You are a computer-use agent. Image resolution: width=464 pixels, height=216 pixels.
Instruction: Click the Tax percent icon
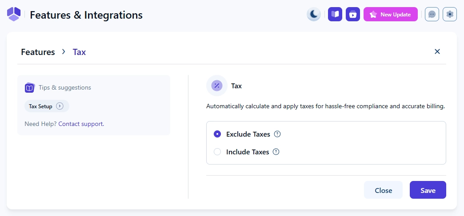tap(217, 86)
